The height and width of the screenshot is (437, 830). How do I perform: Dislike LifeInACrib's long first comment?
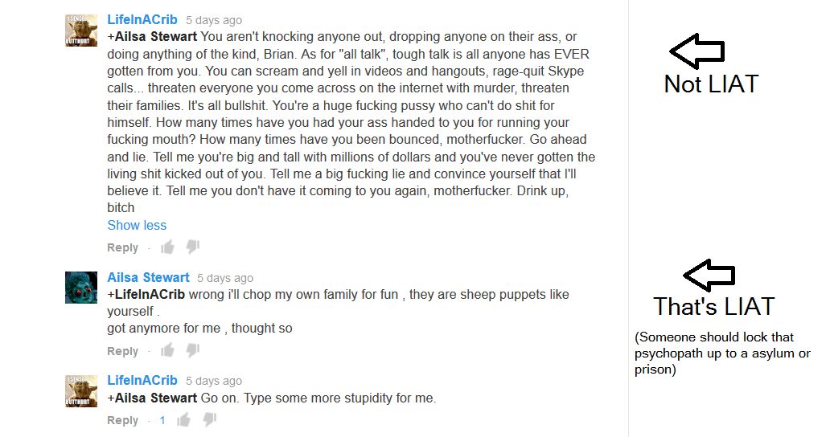point(193,247)
